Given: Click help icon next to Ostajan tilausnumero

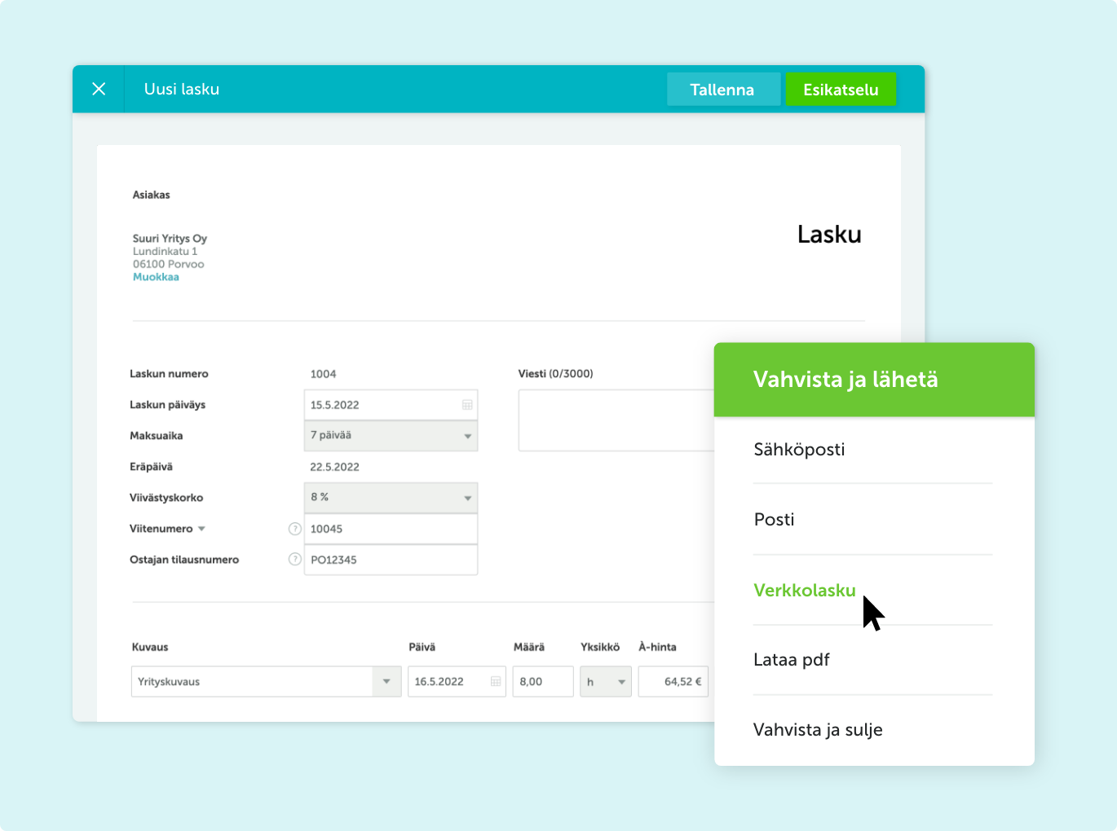Looking at the screenshot, I should [295, 560].
